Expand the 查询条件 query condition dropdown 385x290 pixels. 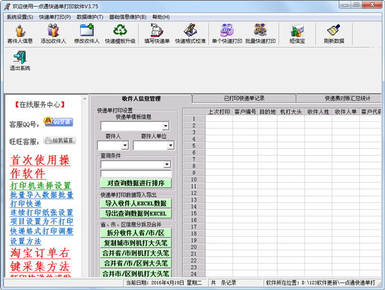[x=167, y=164]
